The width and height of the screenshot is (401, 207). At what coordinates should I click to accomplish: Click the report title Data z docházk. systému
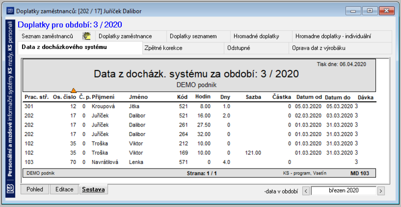(196, 74)
